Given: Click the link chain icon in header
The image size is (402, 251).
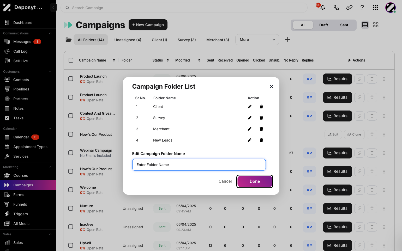Looking at the screenshot, I should point(349,8).
